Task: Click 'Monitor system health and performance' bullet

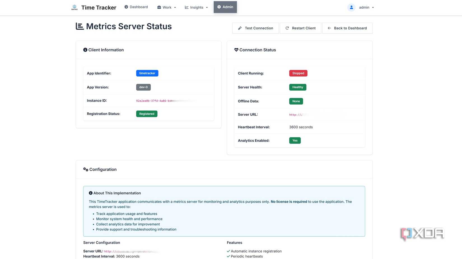Action: pyautogui.click(x=129, y=219)
